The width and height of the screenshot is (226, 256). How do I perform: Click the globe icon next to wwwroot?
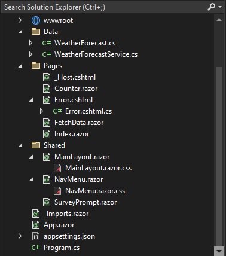36,20
